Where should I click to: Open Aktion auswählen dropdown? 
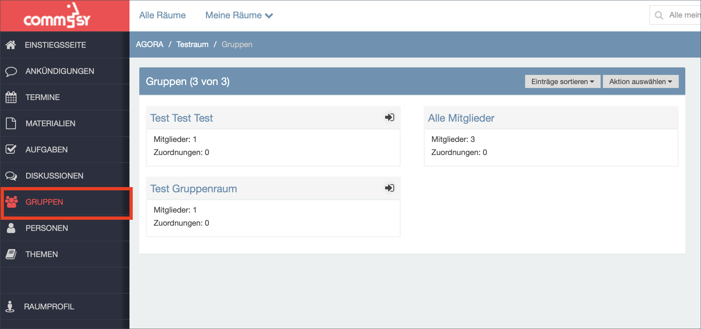tap(641, 81)
